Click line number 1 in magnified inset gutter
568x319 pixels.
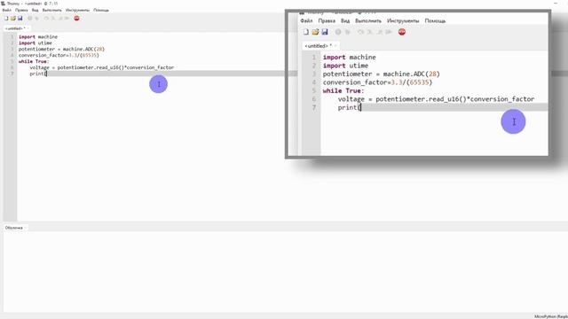pyautogui.click(x=314, y=57)
